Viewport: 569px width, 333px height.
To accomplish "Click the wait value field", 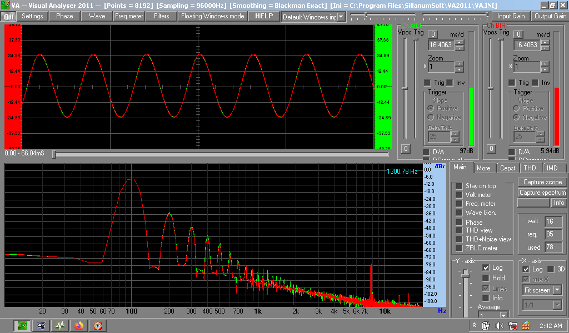I will coord(553,221).
